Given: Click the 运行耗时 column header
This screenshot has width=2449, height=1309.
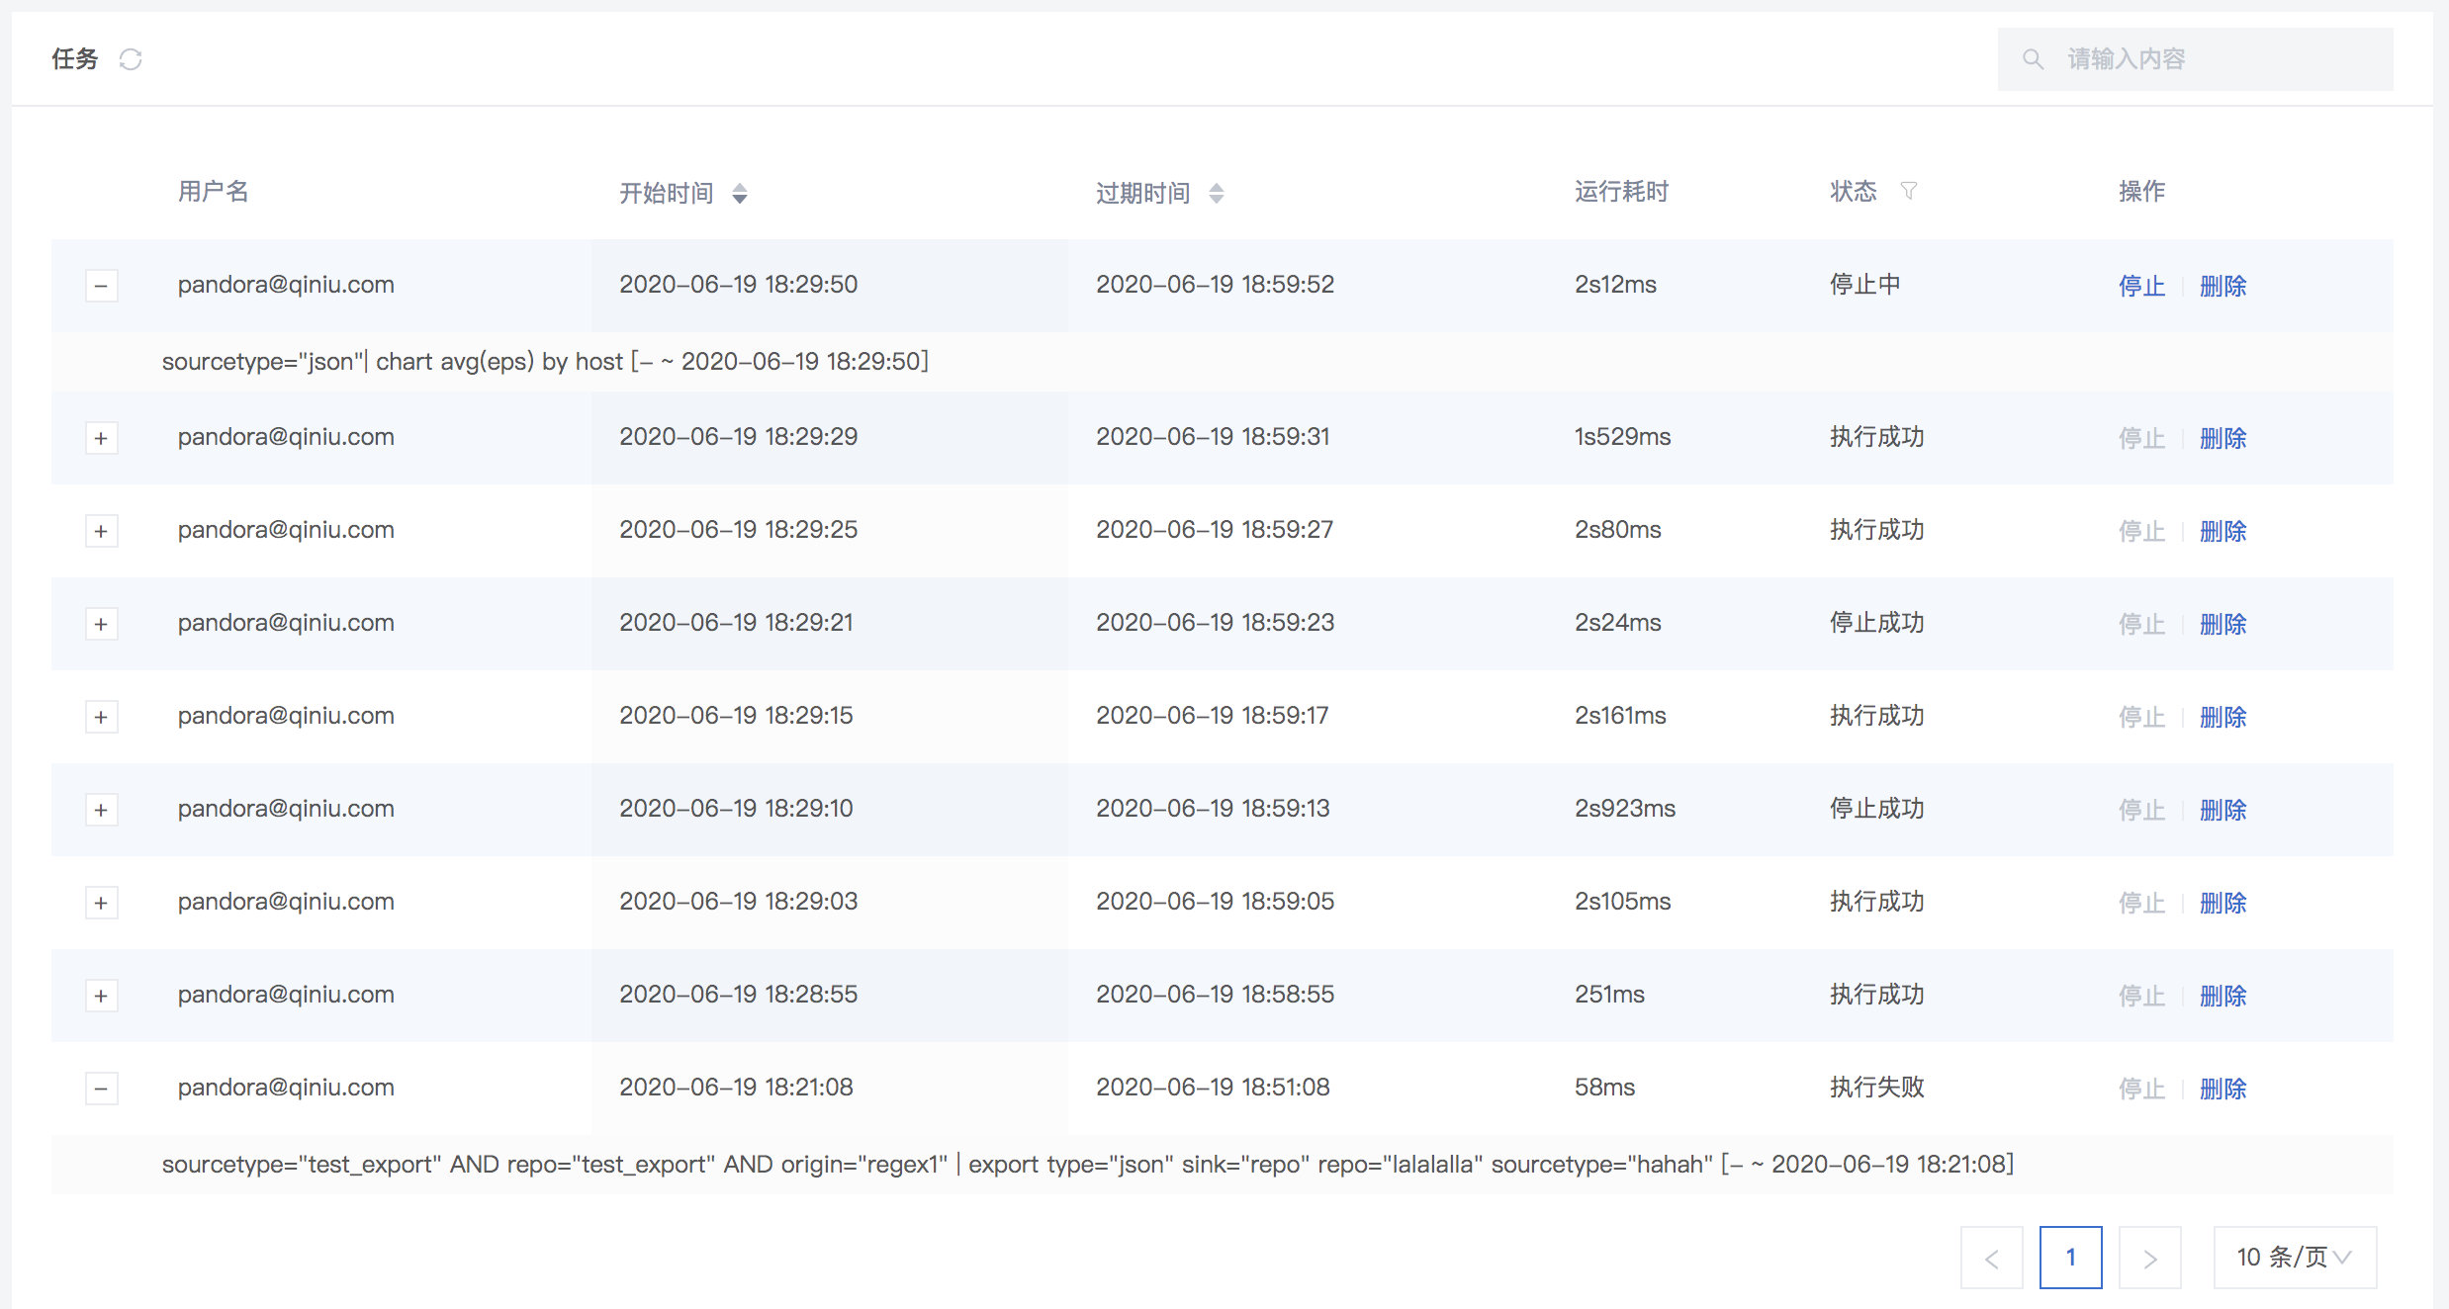Looking at the screenshot, I should coord(1621,191).
